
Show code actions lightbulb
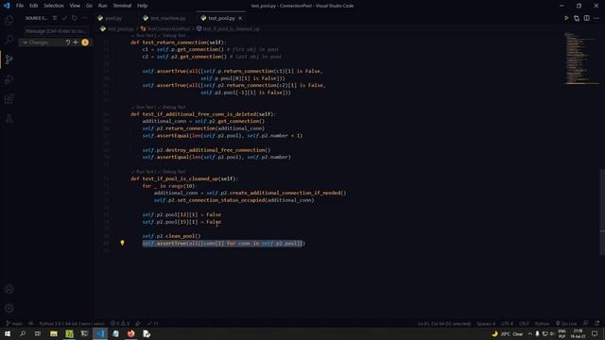[x=122, y=243]
